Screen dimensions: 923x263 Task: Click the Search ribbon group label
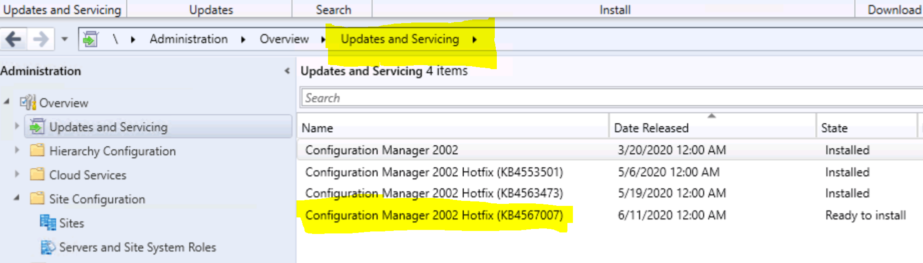pyautogui.click(x=334, y=10)
